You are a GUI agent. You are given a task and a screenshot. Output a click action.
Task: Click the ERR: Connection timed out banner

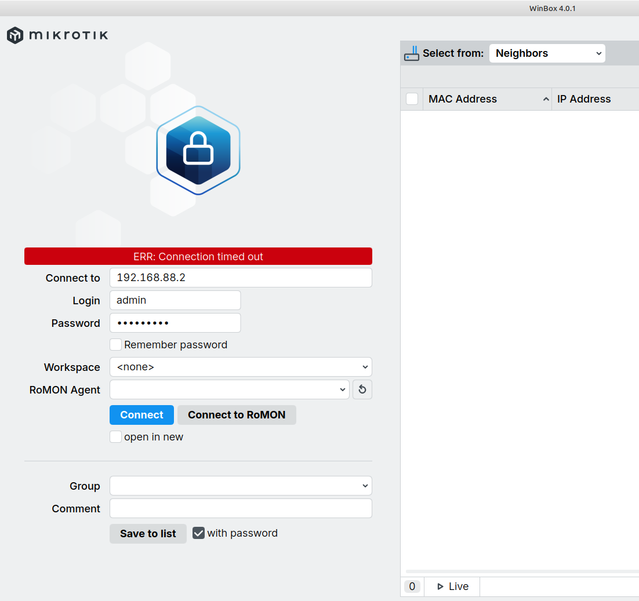coord(198,256)
